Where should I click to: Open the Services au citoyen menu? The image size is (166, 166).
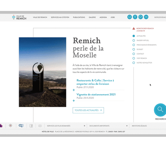(60, 17)
